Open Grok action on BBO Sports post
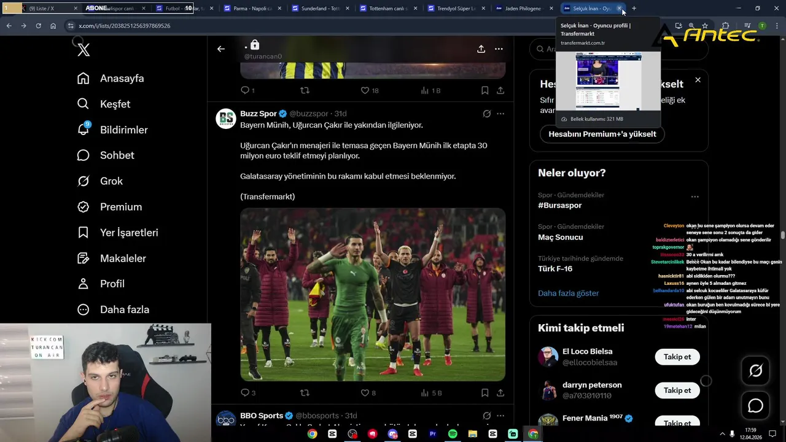786x442 pixels. [x=486, y=416]
